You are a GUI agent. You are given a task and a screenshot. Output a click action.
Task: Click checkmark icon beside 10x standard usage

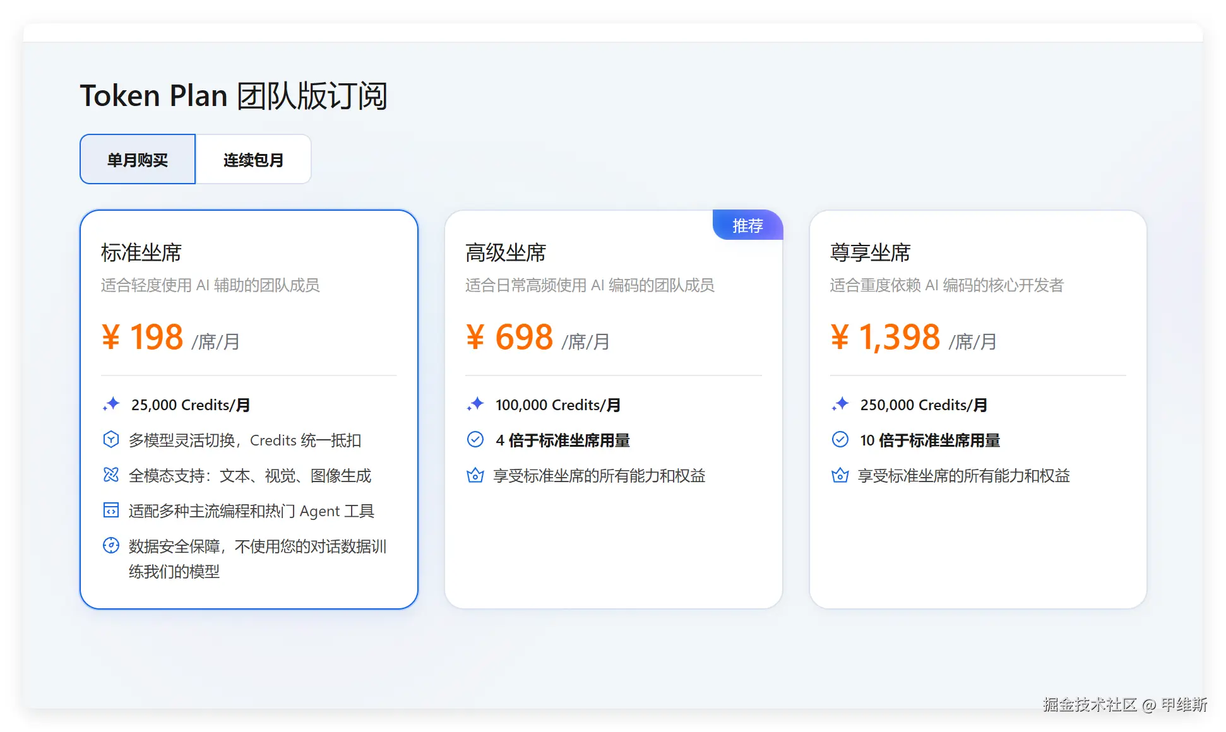pyautogui.click(x=840, y=439)
